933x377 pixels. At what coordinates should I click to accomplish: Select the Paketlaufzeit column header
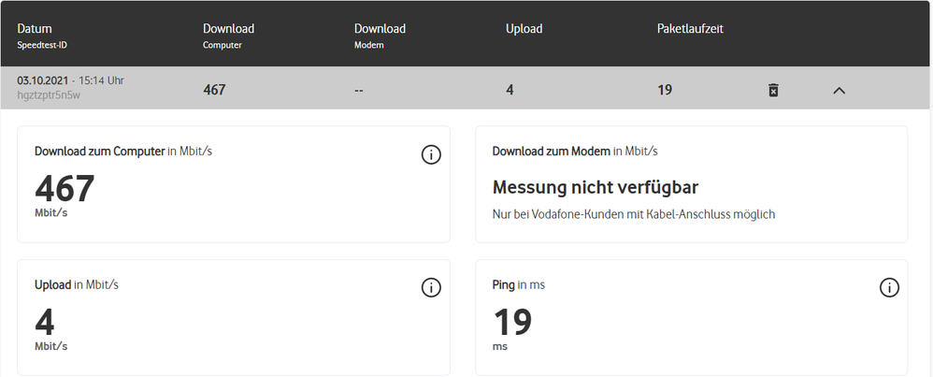click(690, 29)
